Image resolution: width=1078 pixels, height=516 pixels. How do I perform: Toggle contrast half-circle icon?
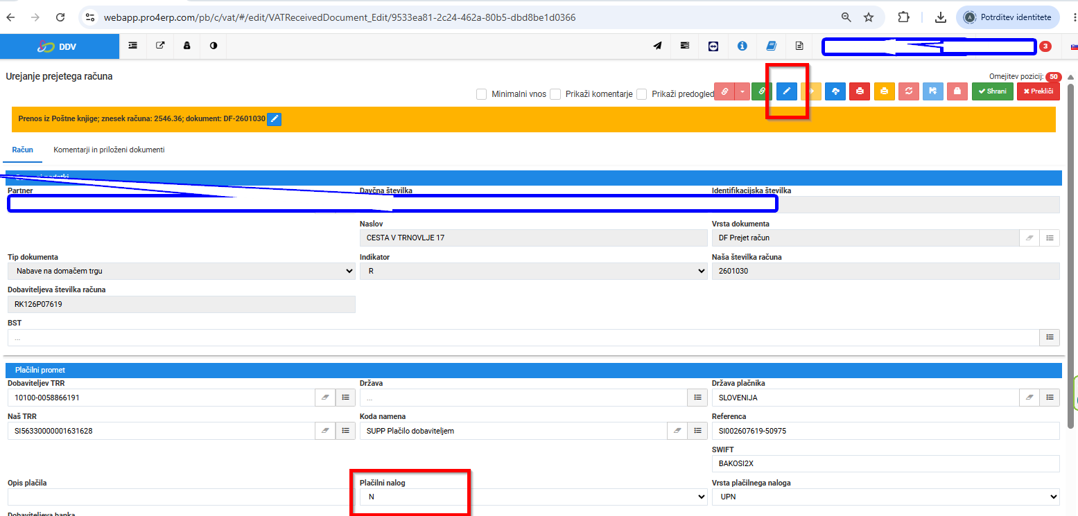coord(213,46)
